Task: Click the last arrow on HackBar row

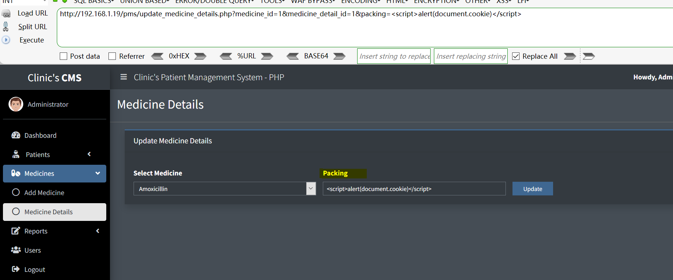Action: (x=589, y=56)
